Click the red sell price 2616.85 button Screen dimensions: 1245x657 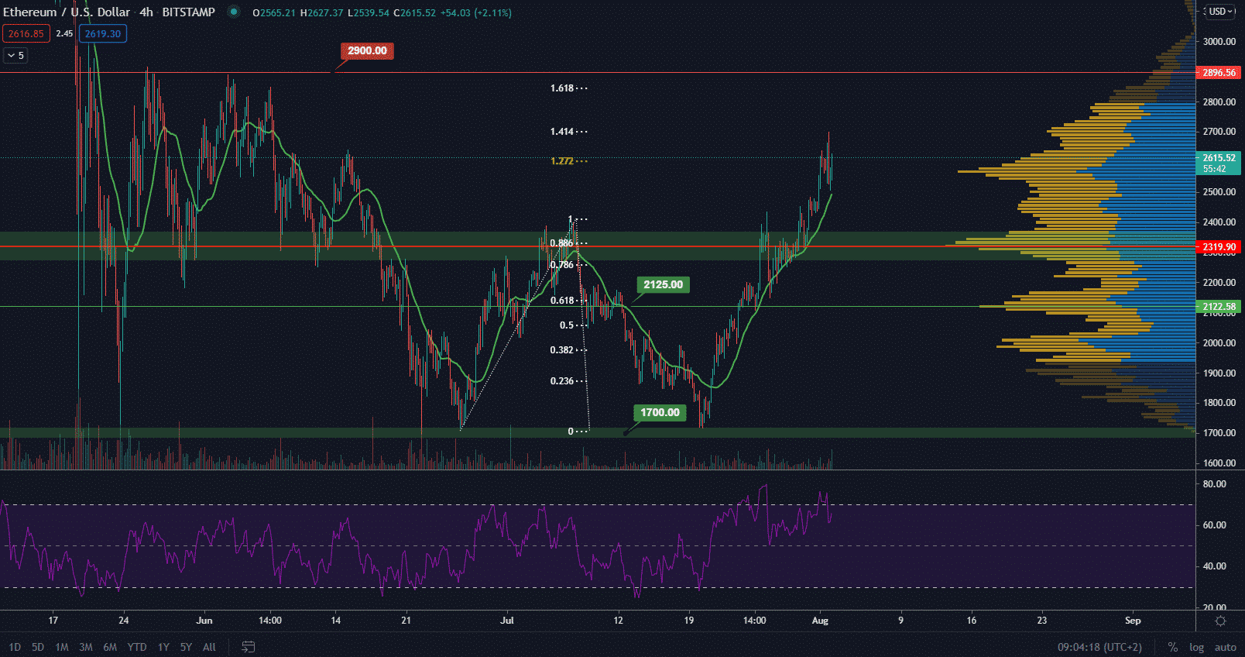coord(26,34)
